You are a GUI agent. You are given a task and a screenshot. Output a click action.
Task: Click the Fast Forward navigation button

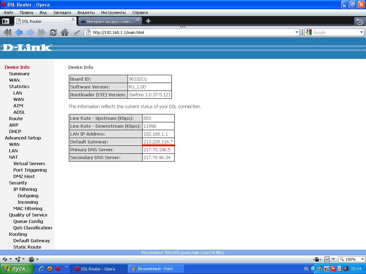[x=42, y=32]
